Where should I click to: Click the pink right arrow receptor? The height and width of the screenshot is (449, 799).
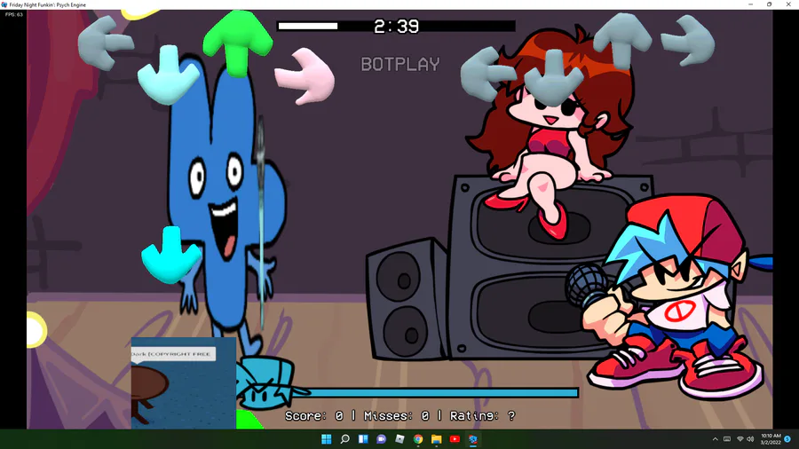tap(305, 76)
